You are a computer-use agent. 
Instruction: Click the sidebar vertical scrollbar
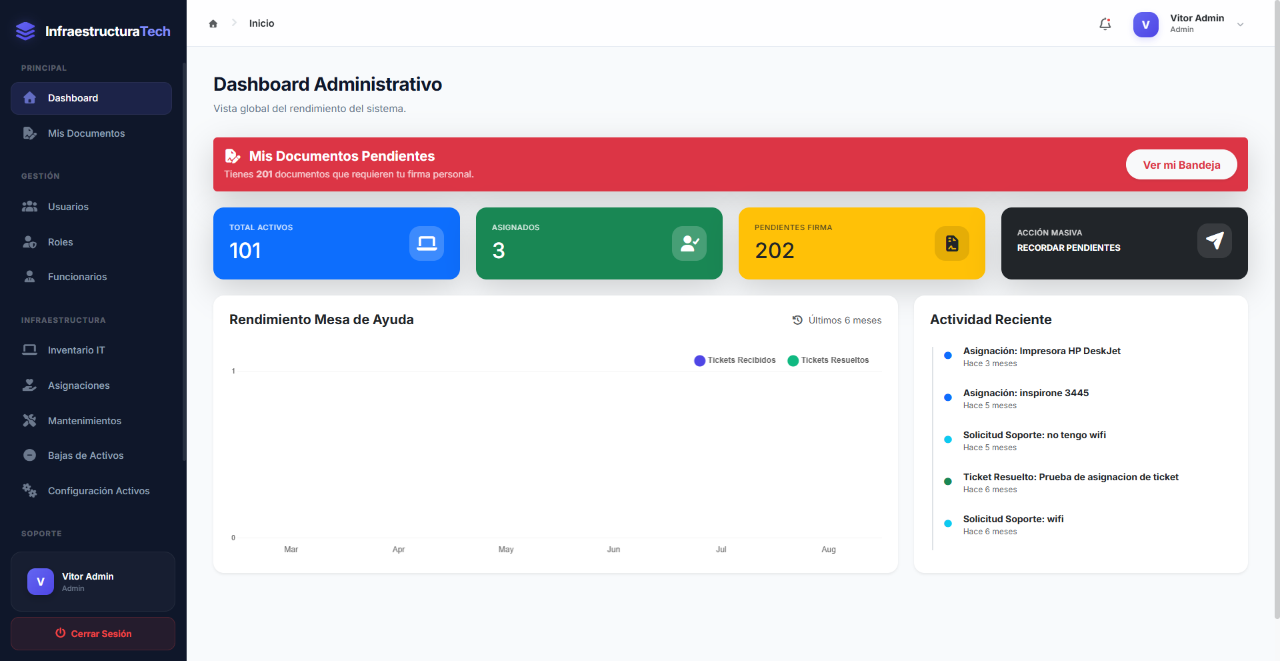coord(184,261)
